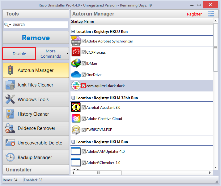Uncheck the PWRISOVM.EXE checkbox
This screenshot has height=186, width=221.
pyautogui.click(x=83, y=130)
